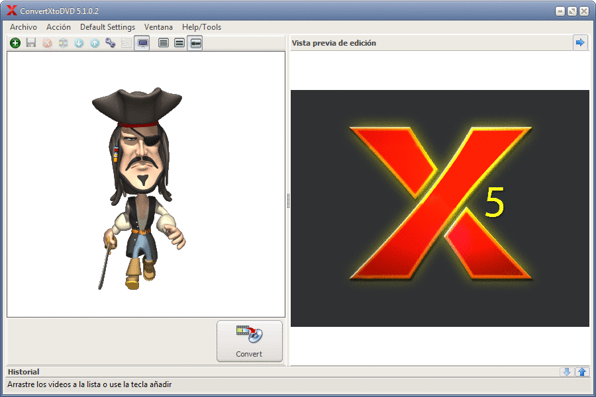Image resolution: width=596 pixels, height=397 pixels.
Task: Click the Historial label
Action: (24, 372)
